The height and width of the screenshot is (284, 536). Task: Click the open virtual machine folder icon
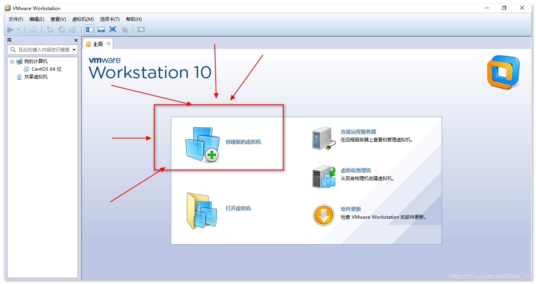coord(202,211)
